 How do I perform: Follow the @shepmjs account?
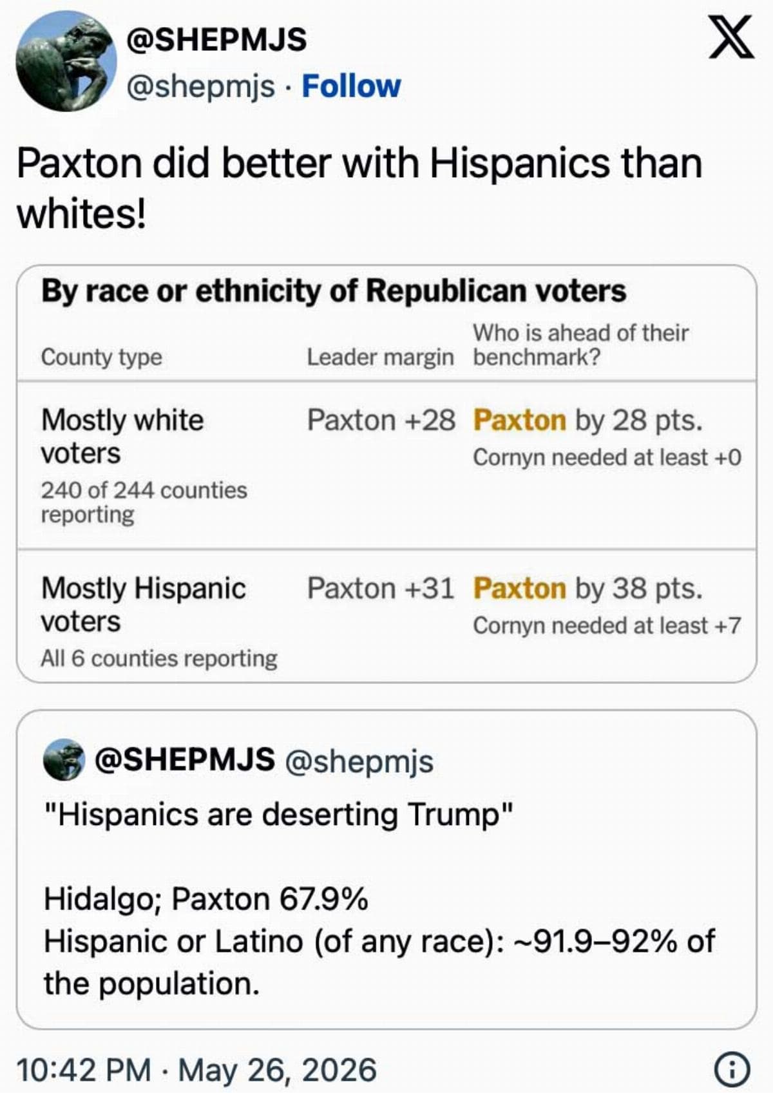[351, 86]
